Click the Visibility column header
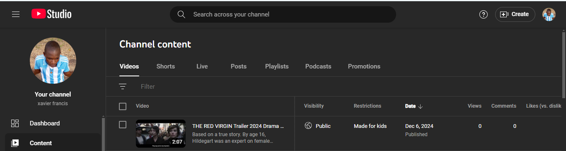The image size is (566, 151). pyautogui.click(x=314, y=106)
